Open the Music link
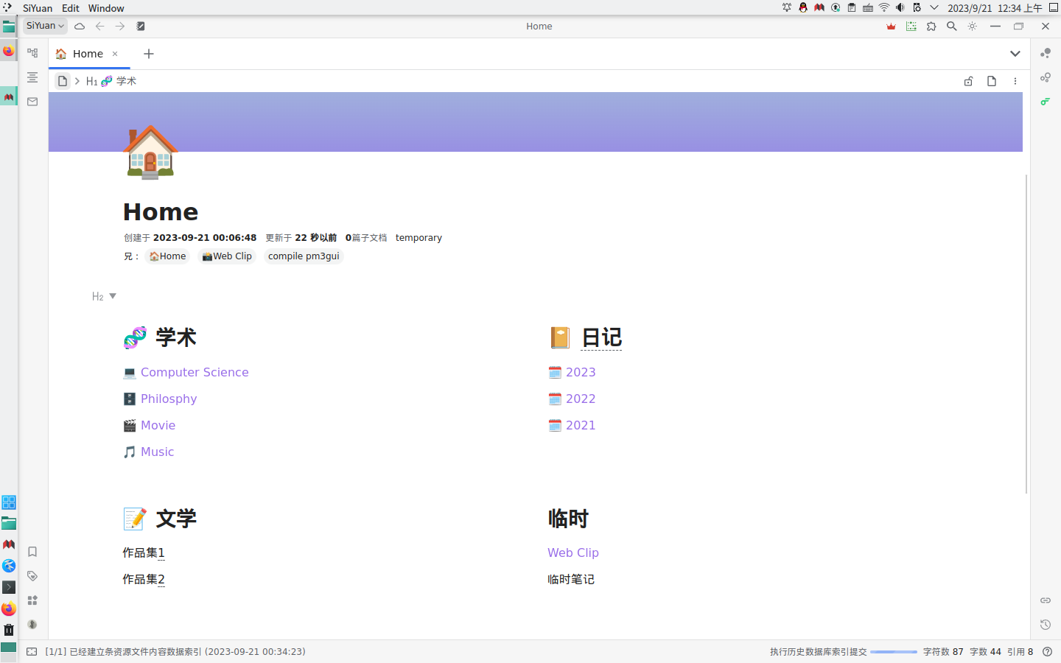The height and width of the screenshot is (663, 1061). (x=158, y=452)
